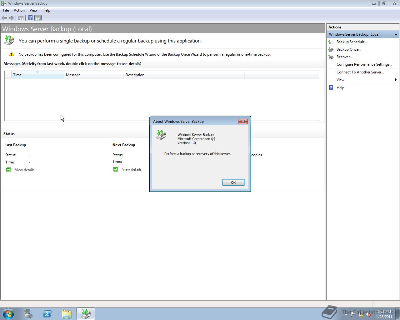400x320 pixels.
Task: Open the Help menu in menu bar
Action: [x=46, y=10]
